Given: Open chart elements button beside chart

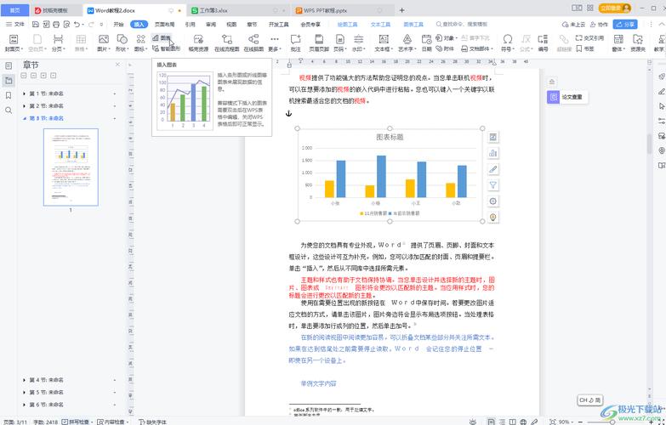Looking at the screenshot, I should pos(492,153).
